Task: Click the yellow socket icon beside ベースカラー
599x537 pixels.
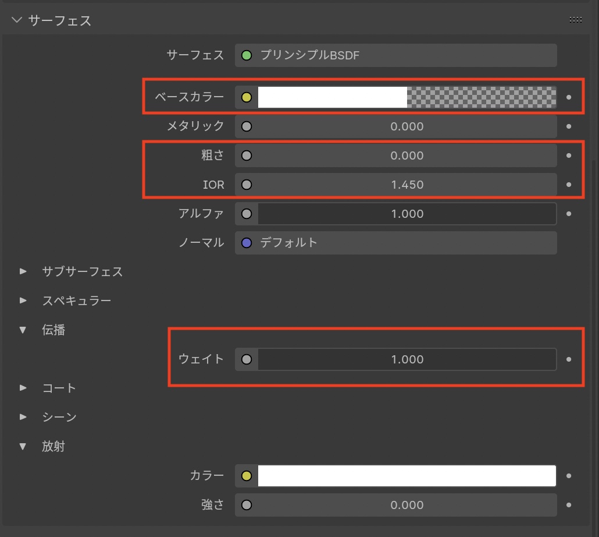Action: coord(247,97)
